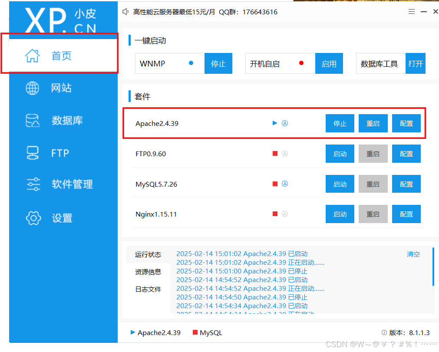The width and height of the screenshot is (439, 352).
Task: Open the 首页 home page
Action: click(63, 56)
